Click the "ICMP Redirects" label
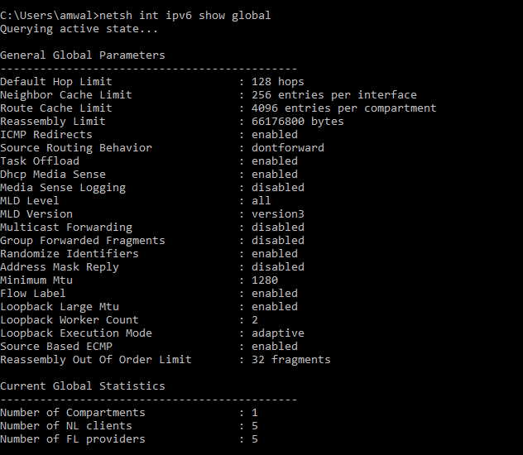The image size is (523, 455). point(46,135)
